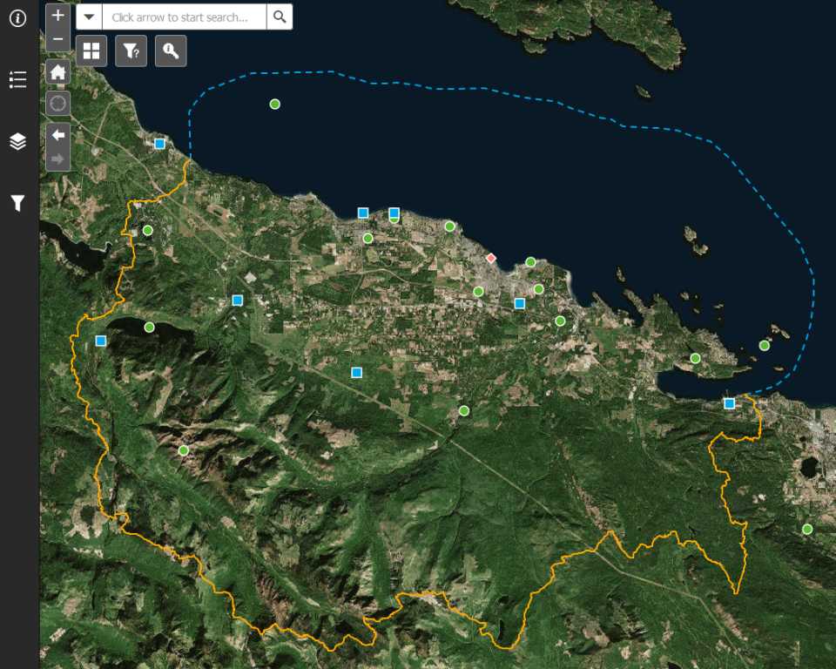Zoom in on the map
836x669 pixels.
58,16
